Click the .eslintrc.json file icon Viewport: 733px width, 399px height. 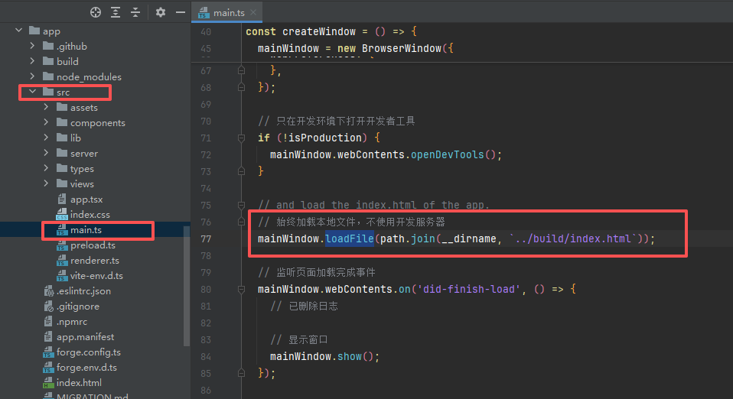tap(48, 291)
